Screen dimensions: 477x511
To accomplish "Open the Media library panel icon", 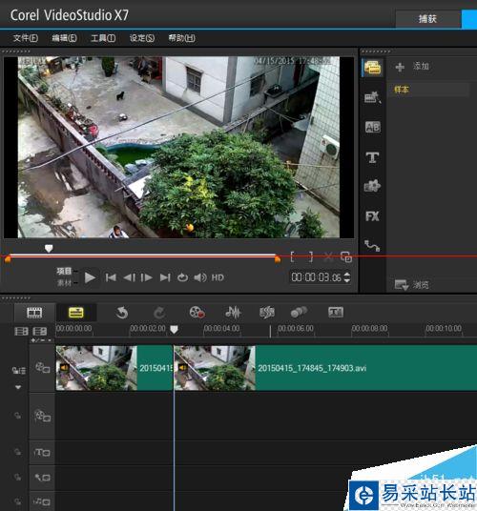I will (372, 68).
